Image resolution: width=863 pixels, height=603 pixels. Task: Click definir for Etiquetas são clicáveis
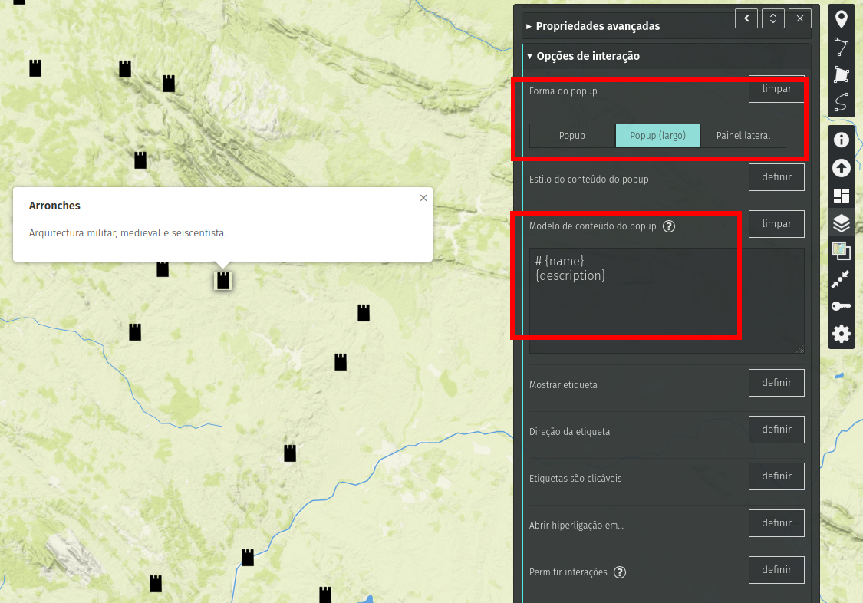coord(776,476)
